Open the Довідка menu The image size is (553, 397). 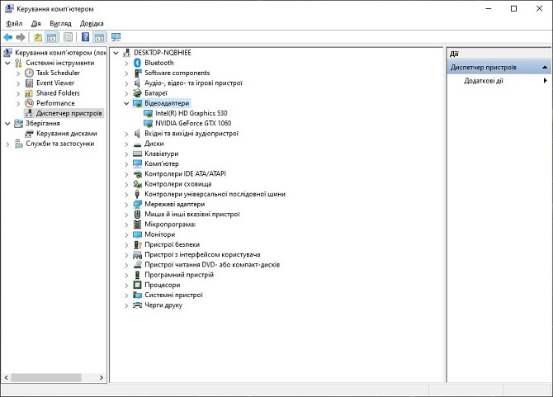(x=92, y=24)
